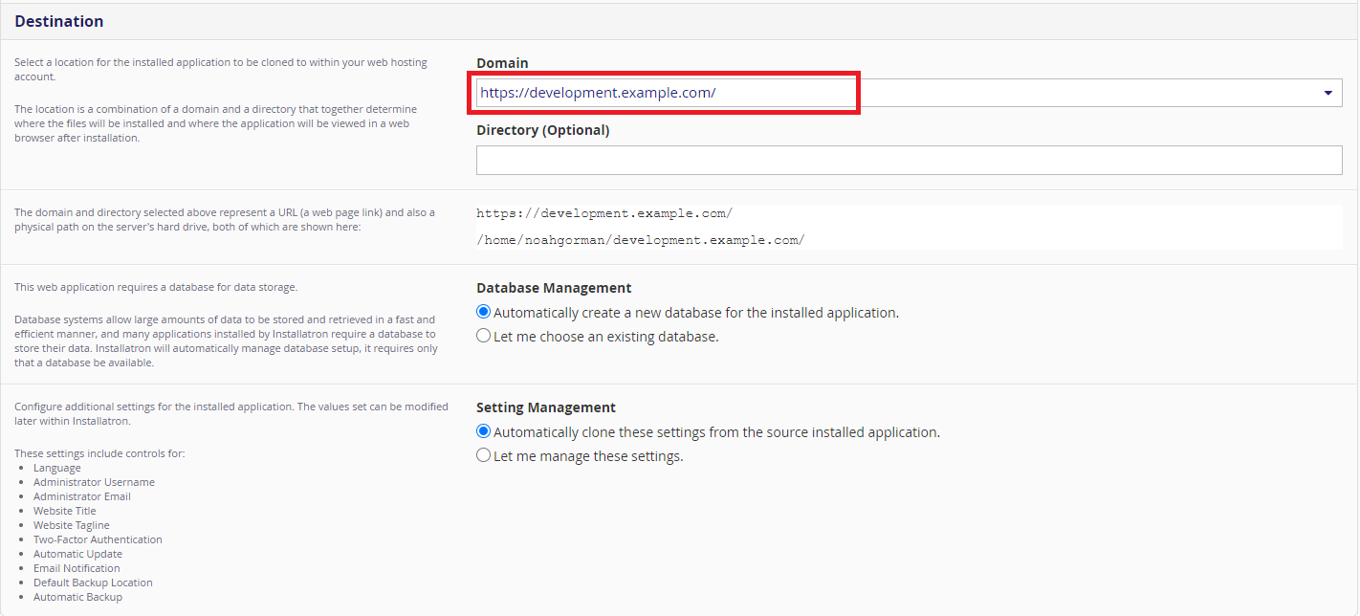This screenshot has width=1360, height=616.
Task: Focus the Directory (Optional) text box
Action: click(x=909, y=160)
